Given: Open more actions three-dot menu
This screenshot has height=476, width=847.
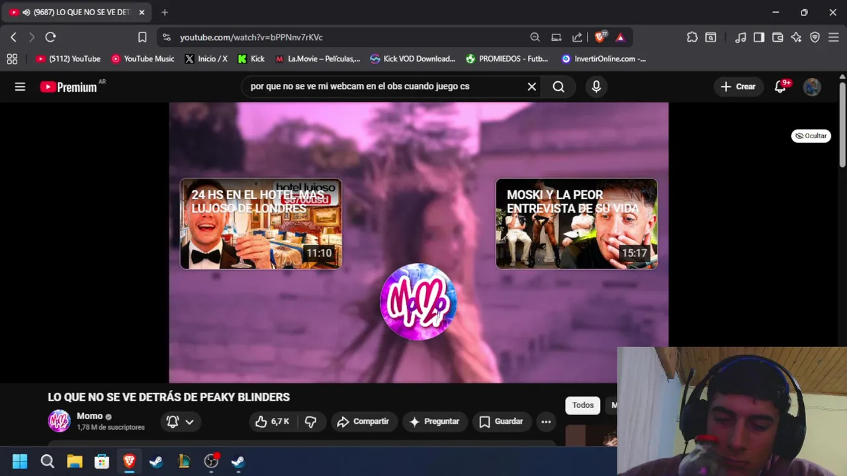Looking at the screenshot, I should pyautogui.click(x=546, y=421).
